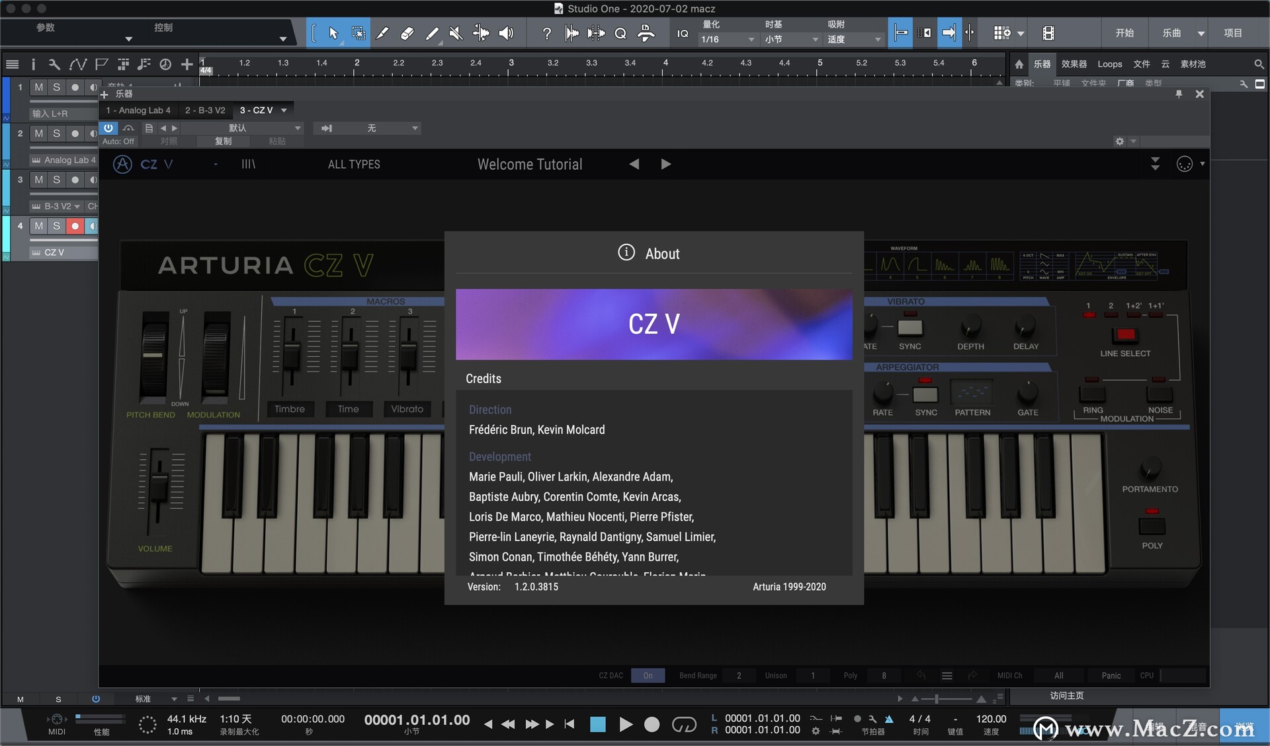Open the question mark help icon

pos(546,33)
